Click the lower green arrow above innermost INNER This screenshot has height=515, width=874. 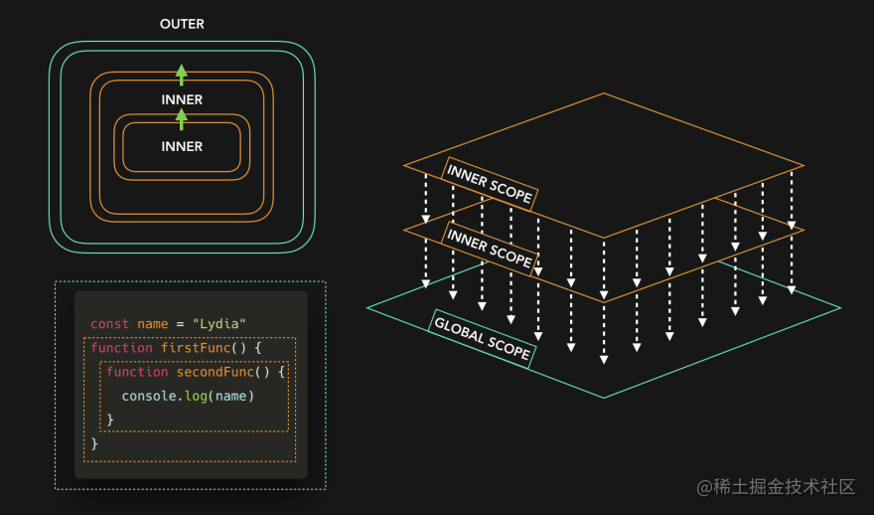pos(181,119)
